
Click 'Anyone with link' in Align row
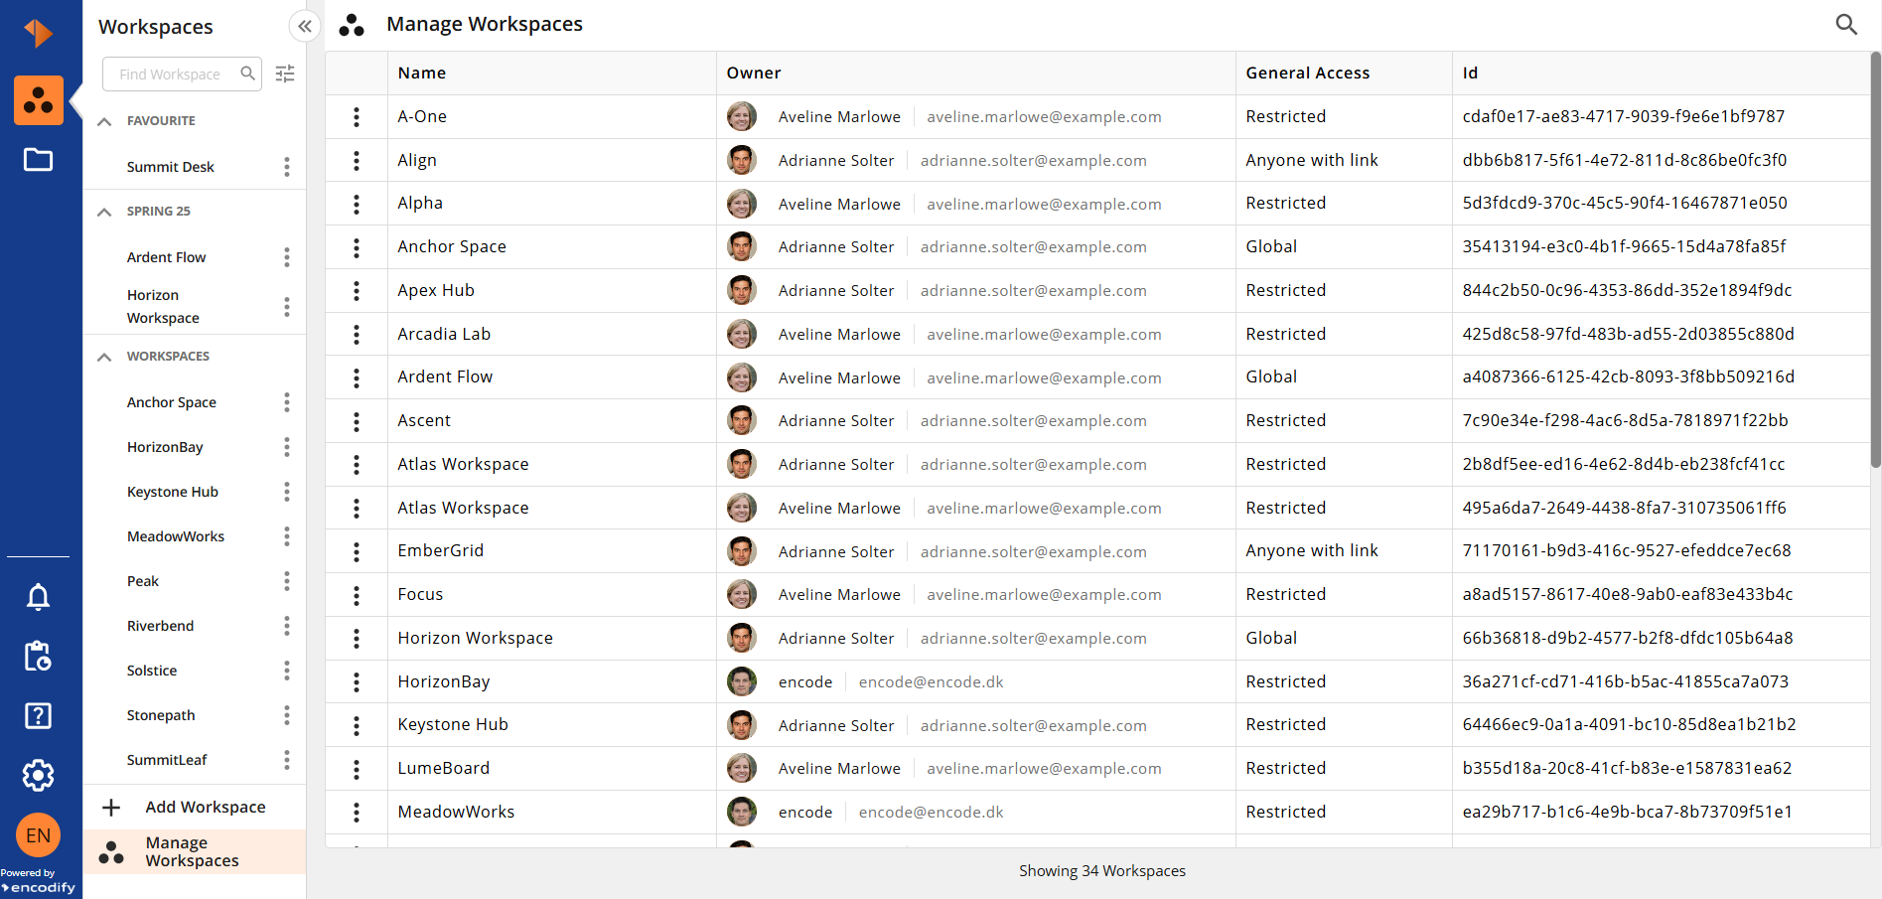click(1312, 160)
